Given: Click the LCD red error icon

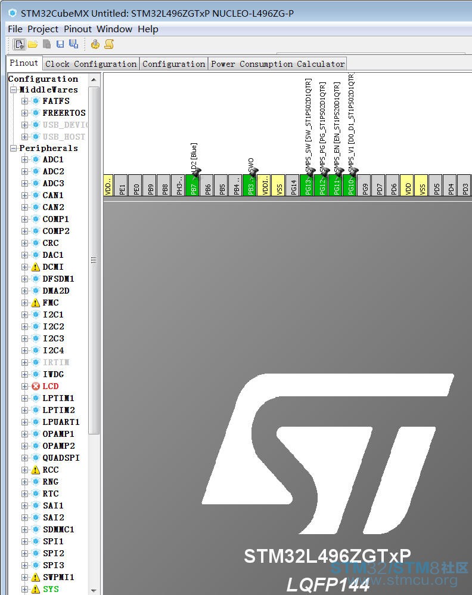Looking at the screenshot, I should click(36, 386).
